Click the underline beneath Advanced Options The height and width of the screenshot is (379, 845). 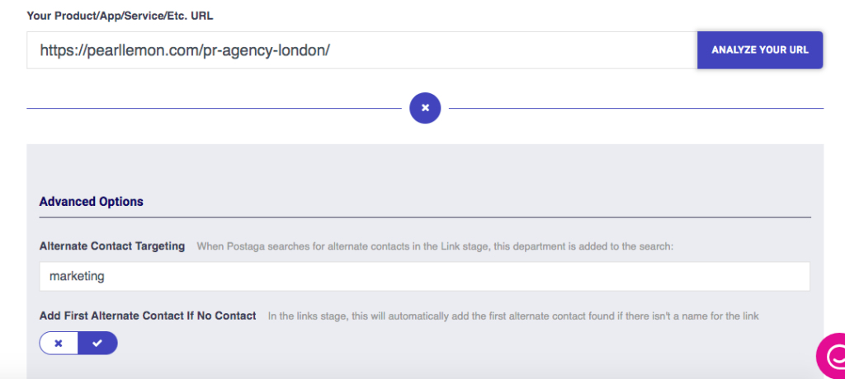tap(425, 218)
